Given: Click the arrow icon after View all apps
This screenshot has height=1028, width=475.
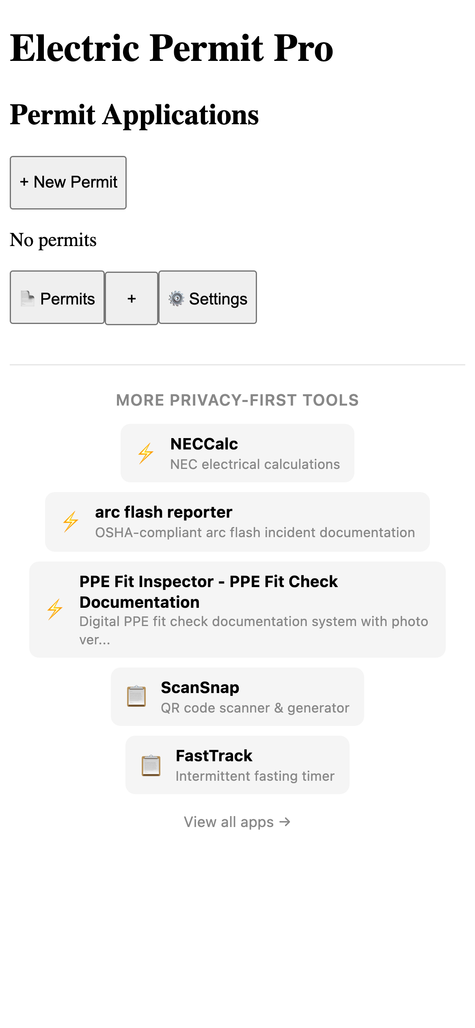Looking at the screenshot, I should coord(285,822).
